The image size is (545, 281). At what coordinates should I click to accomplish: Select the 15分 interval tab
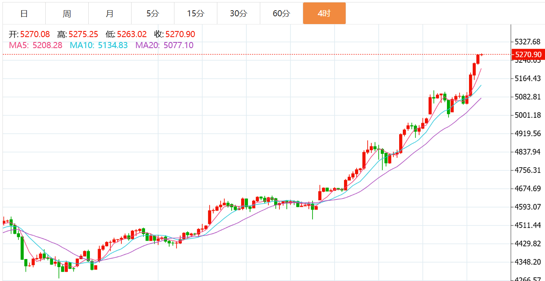coord(196,13)
